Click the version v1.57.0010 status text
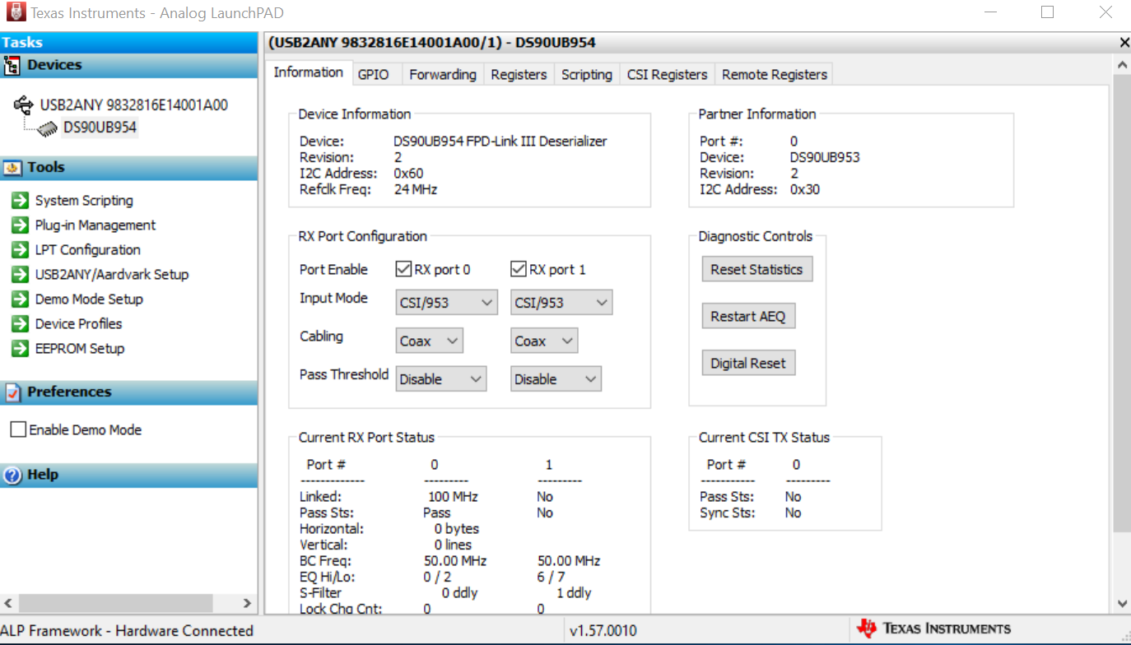Image resolution: width=1131 pixels, height=645 pixels. click(x=603, y=631)
